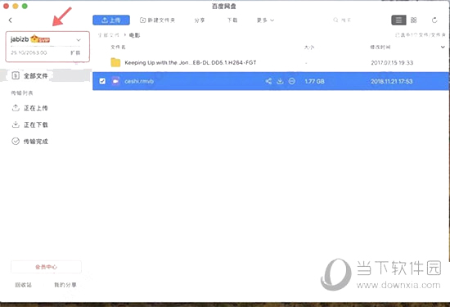Click the back arrow in the sidebar
The image size is (450, 307).
(x=11, y=20)
